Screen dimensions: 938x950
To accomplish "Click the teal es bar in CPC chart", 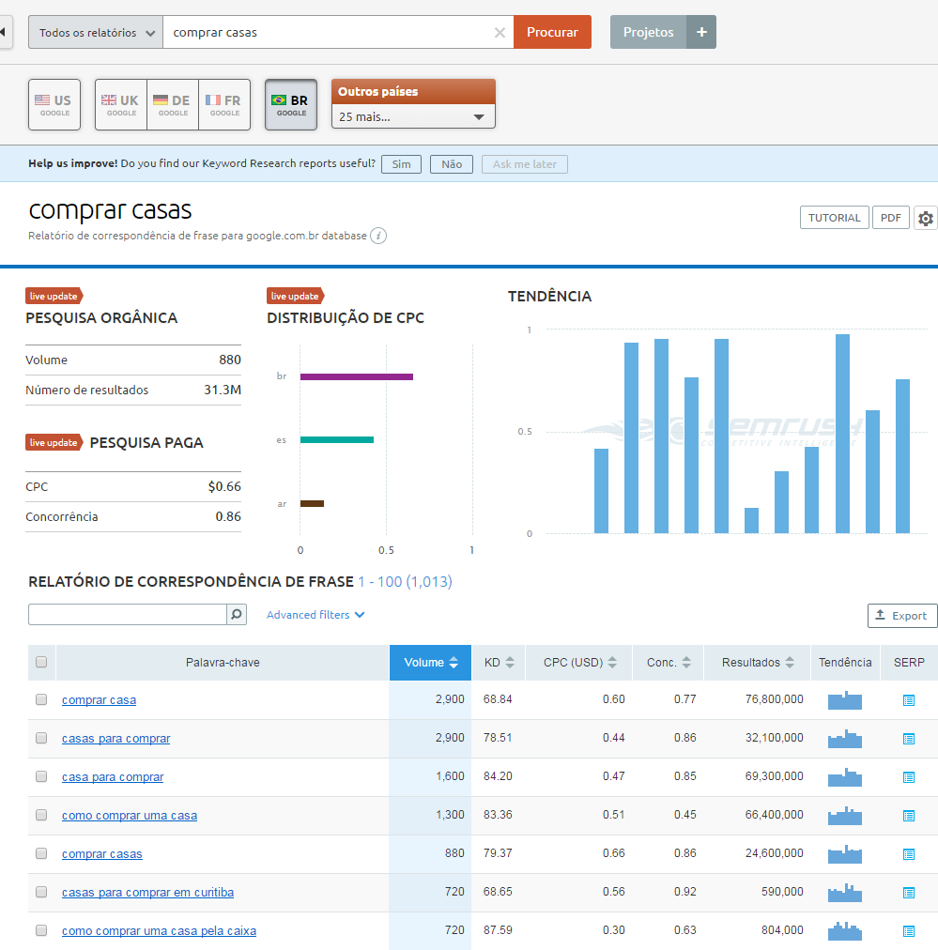I will point(337,440).
